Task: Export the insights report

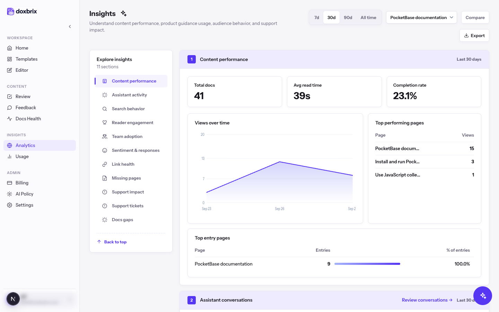Action: [x=474, y=35]
